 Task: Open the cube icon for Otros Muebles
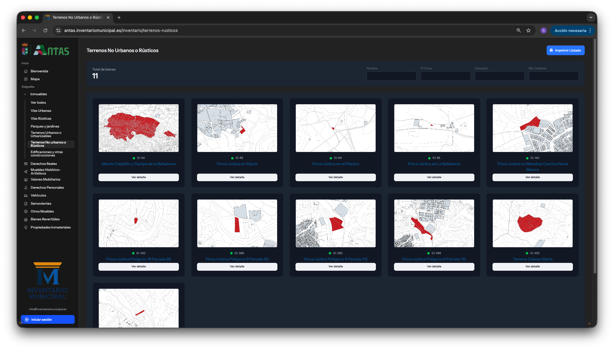click(x=26, y=211)
